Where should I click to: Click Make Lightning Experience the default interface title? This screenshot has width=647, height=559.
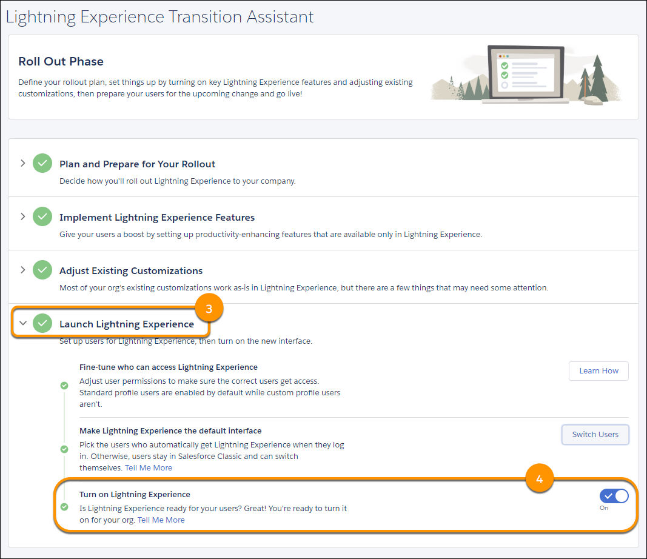(x=170, y=430)
